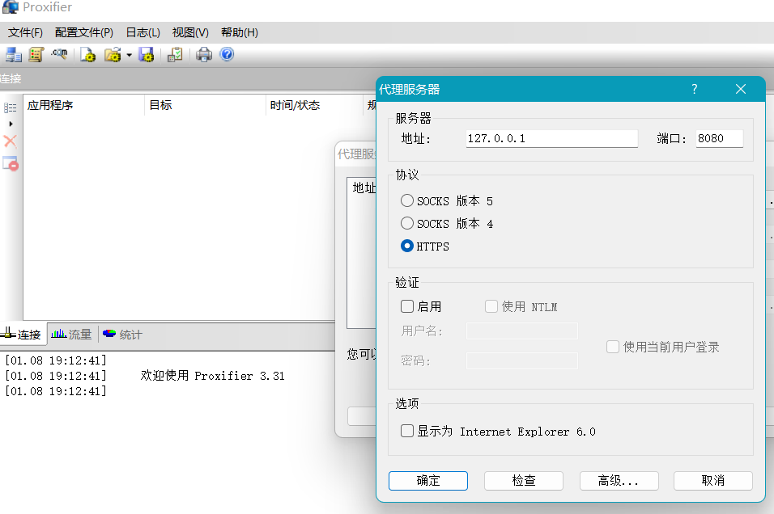Click 检查 button
Viewport: 774px width, 514px height.
(x=524, y=481)
